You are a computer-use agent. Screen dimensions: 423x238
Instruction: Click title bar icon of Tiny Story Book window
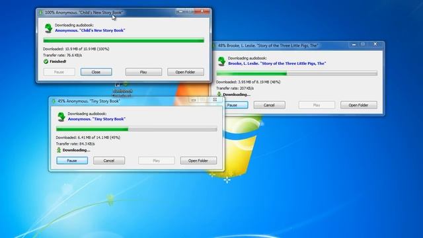54,101
